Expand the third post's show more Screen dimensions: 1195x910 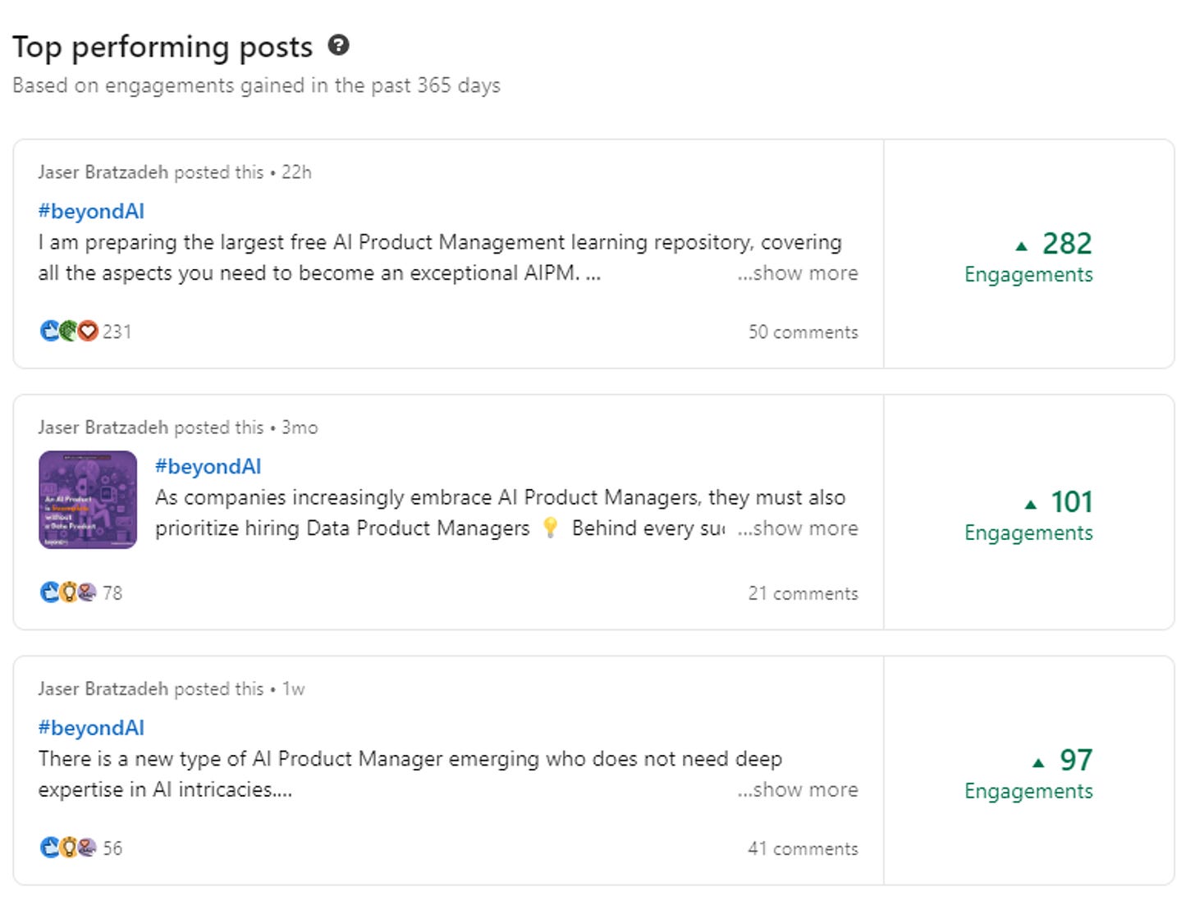click(798, 789)
